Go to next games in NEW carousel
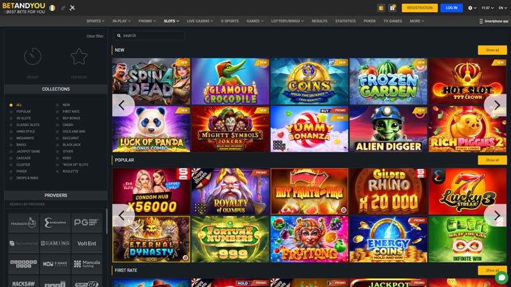 496,105
